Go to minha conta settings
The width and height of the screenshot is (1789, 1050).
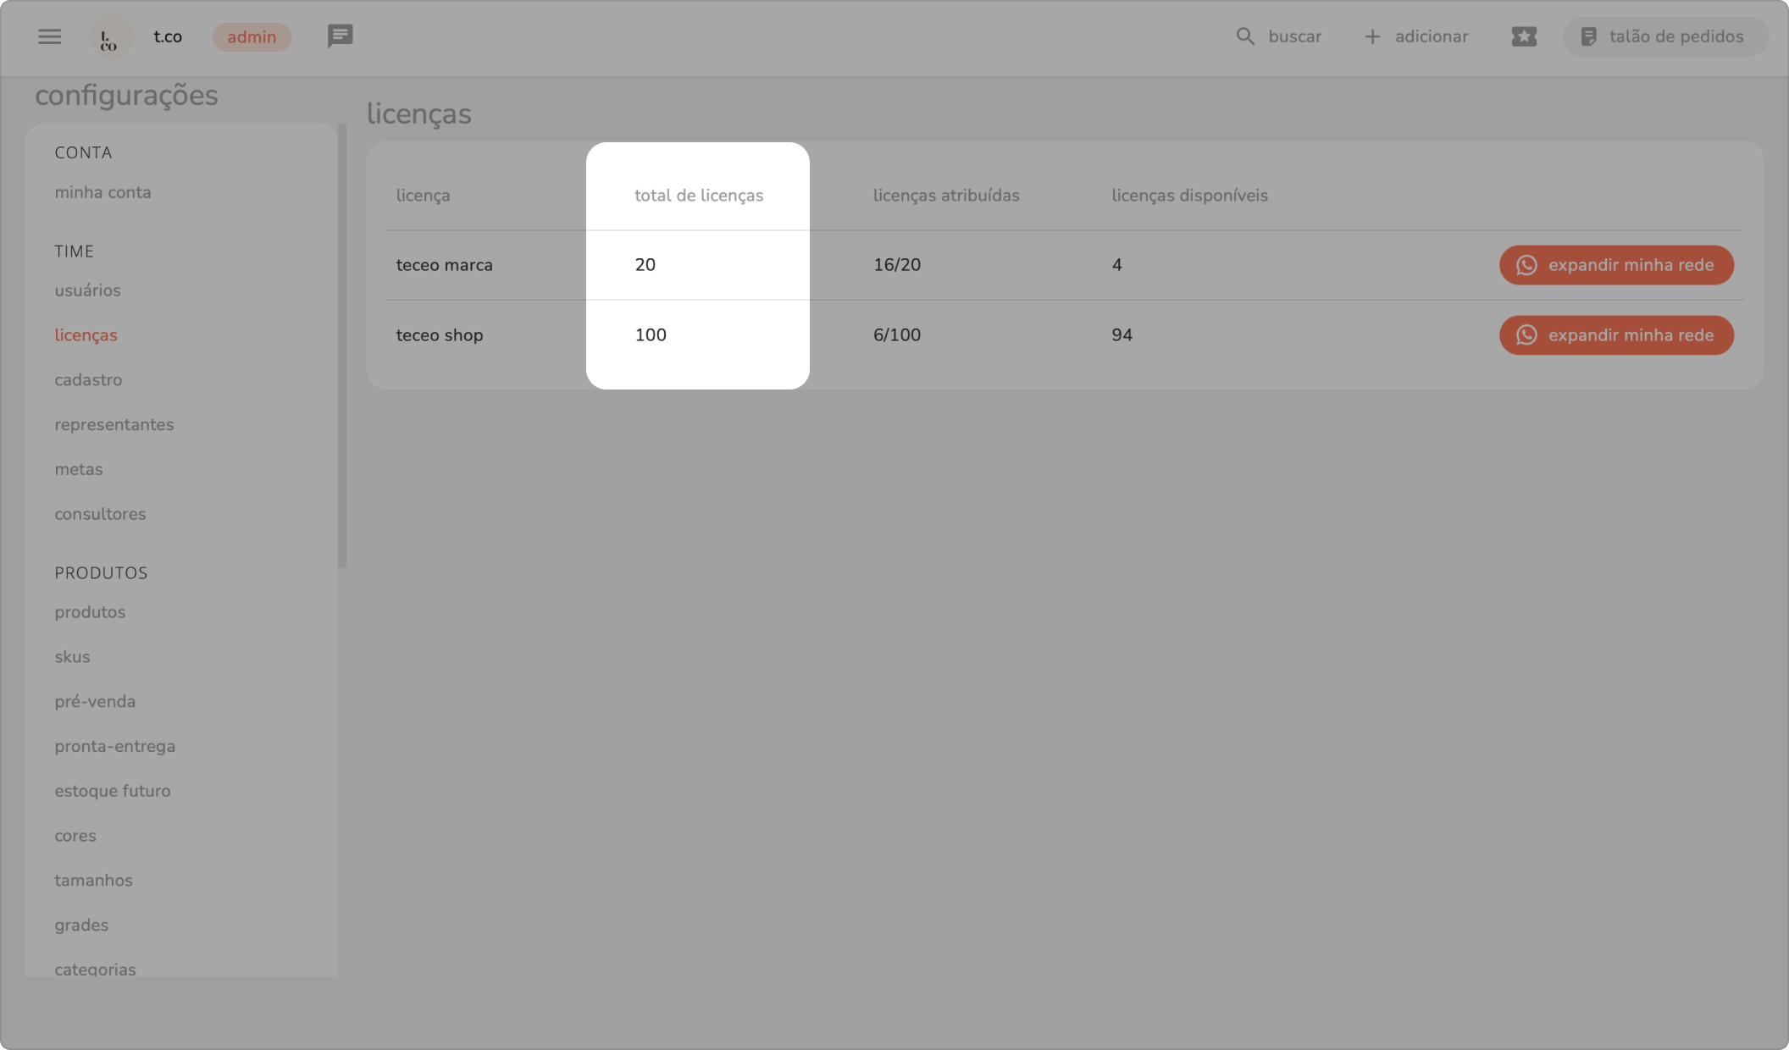pyautogui.click(x=102, y=192)
